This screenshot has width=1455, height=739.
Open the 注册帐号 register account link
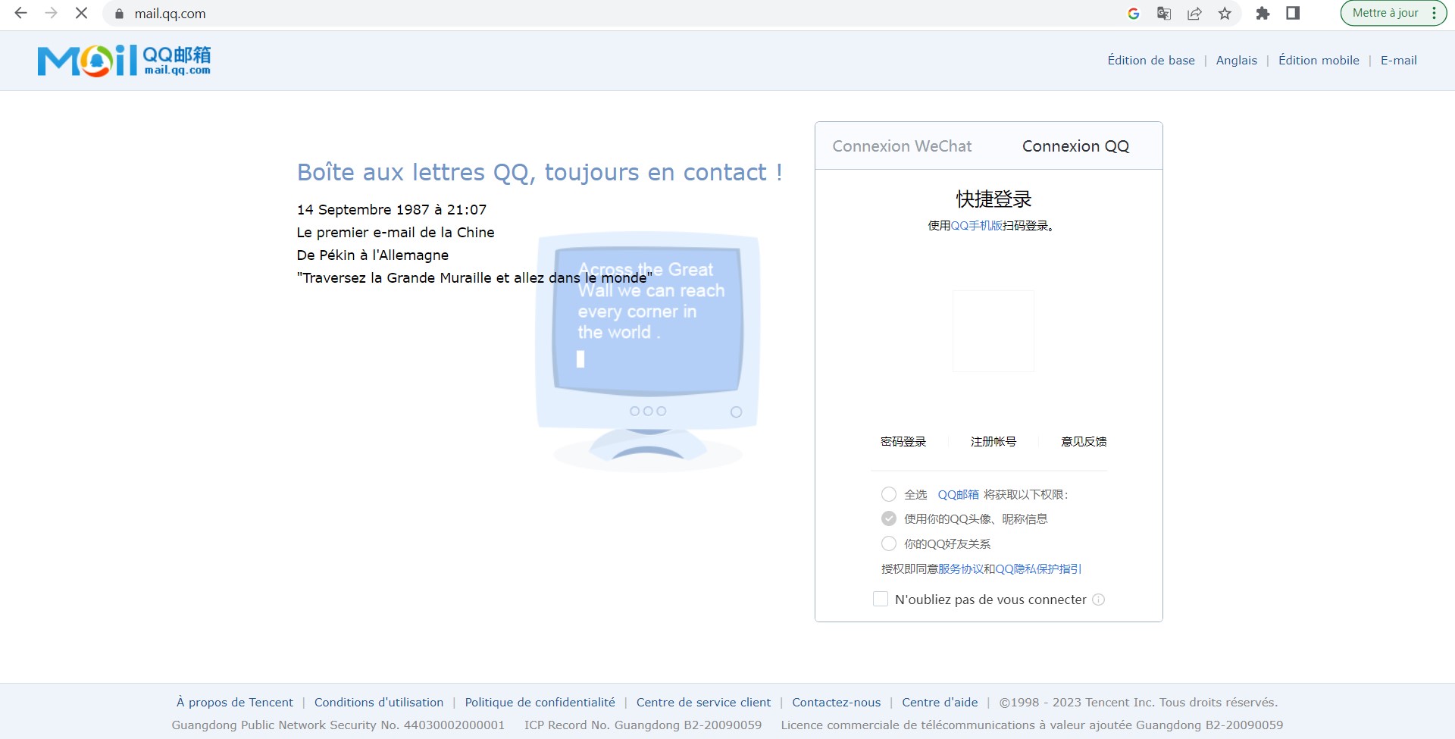(x=993, y=441)
